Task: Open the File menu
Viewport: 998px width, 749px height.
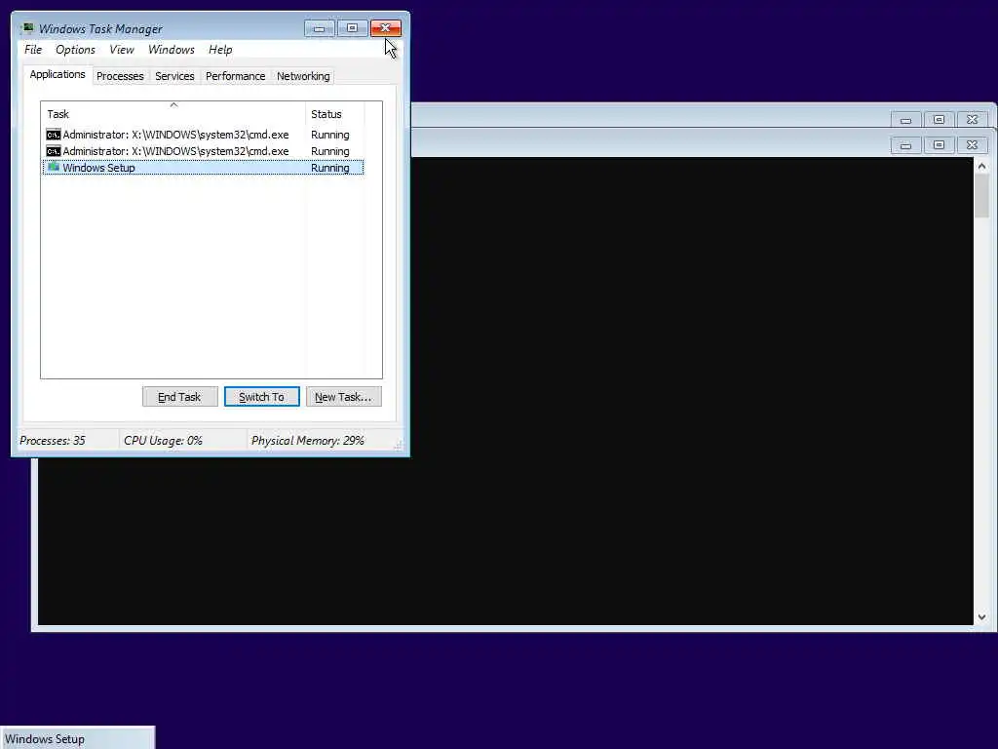Action: [x=32, y=50]
